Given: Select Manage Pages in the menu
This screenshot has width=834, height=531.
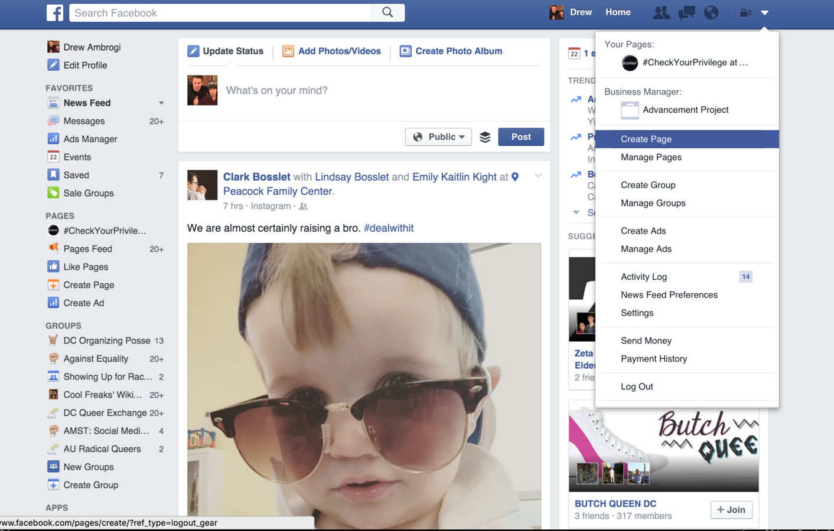Looking at the screenshot, I should coord(651,157).
